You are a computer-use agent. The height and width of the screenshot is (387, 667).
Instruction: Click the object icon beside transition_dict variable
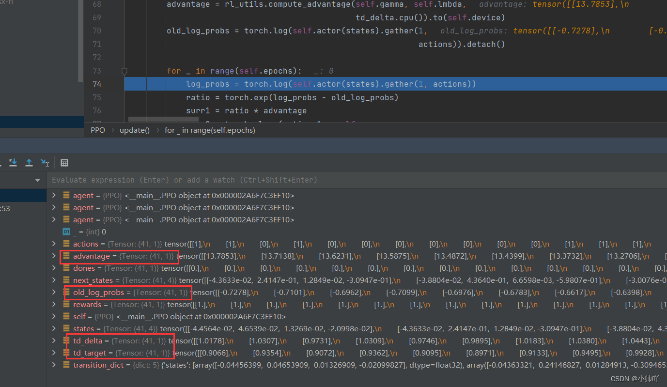pyautogui.click(x=66, y=365)
